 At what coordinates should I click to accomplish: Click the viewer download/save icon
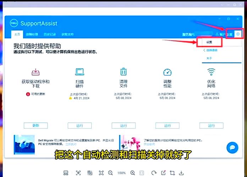point(181,173)
